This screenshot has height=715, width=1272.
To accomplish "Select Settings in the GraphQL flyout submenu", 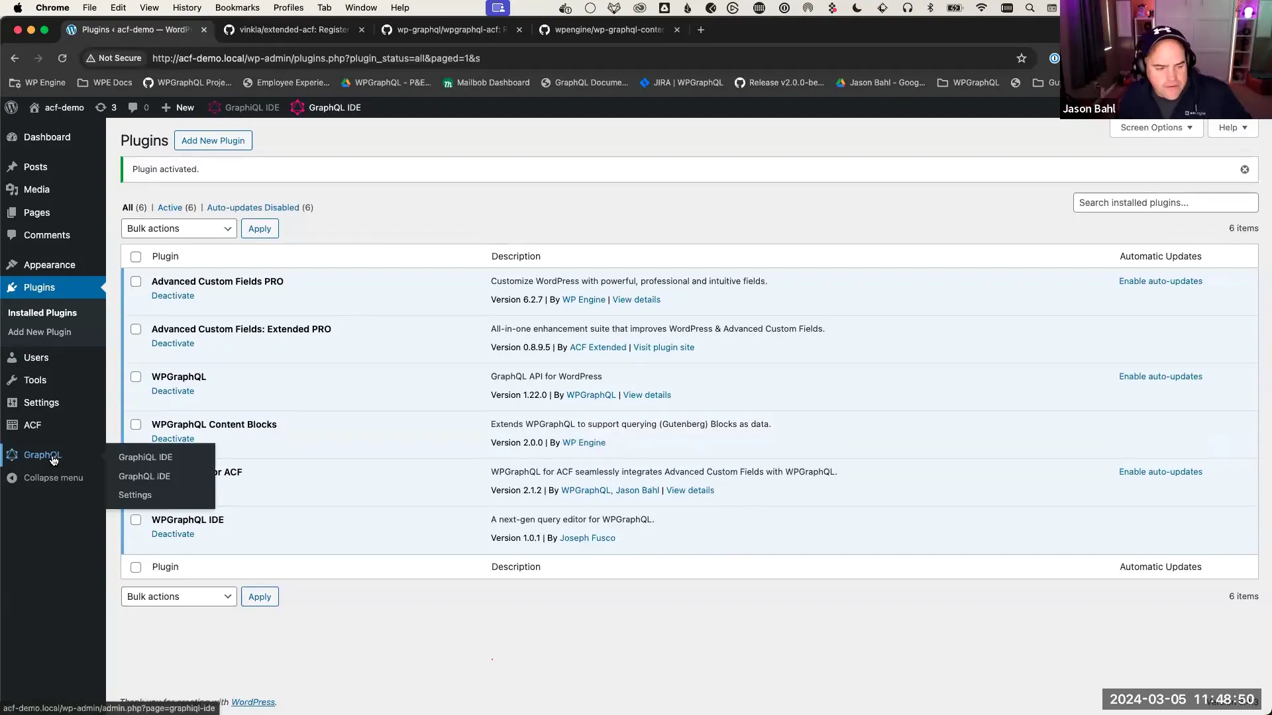I will click(x=135, y=495).
